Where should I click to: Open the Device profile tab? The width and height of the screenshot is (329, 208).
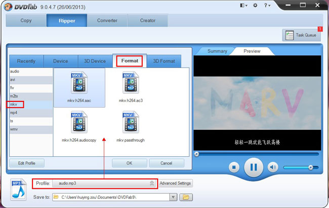point(61,61)
